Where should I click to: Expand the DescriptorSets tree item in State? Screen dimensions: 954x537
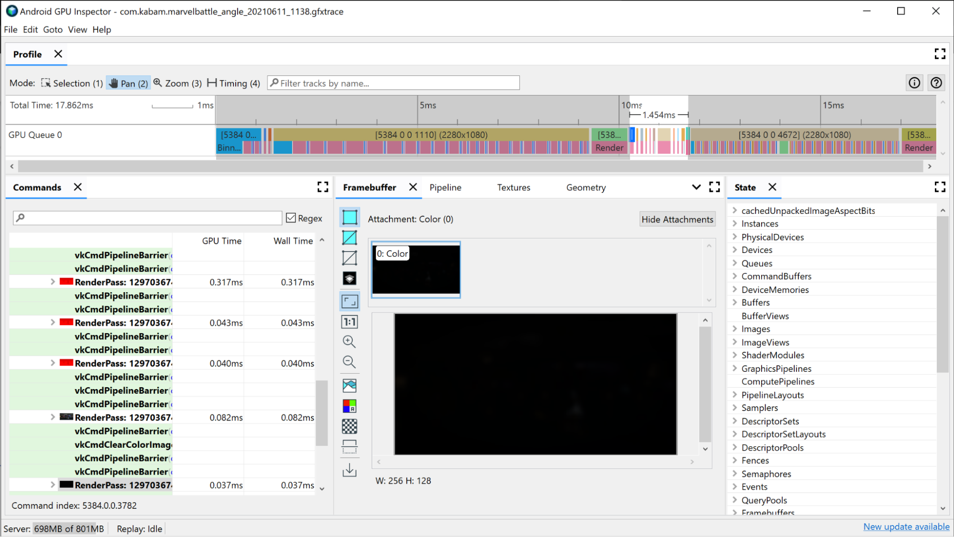click(x=734, y=421)
